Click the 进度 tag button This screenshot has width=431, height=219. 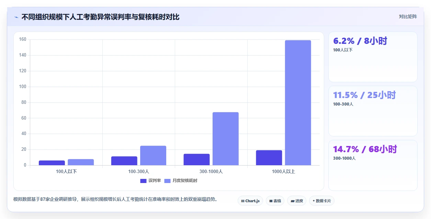click(x=297, y=201)
